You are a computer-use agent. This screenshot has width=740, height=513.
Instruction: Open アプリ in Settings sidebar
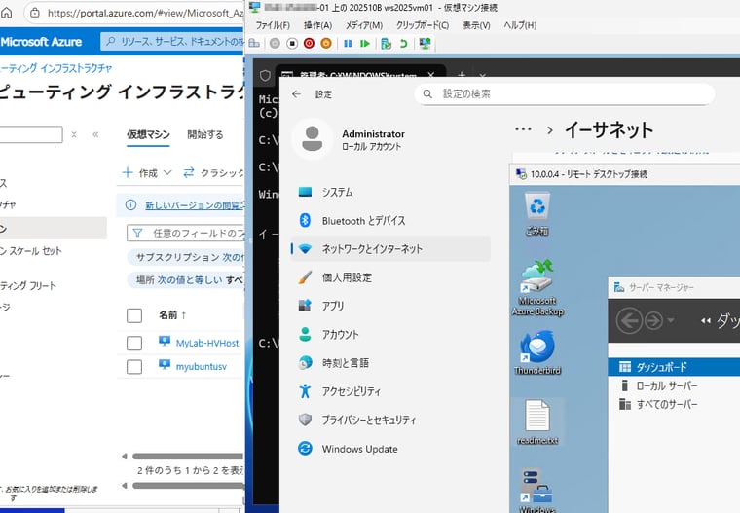click(x=390, y=306)
